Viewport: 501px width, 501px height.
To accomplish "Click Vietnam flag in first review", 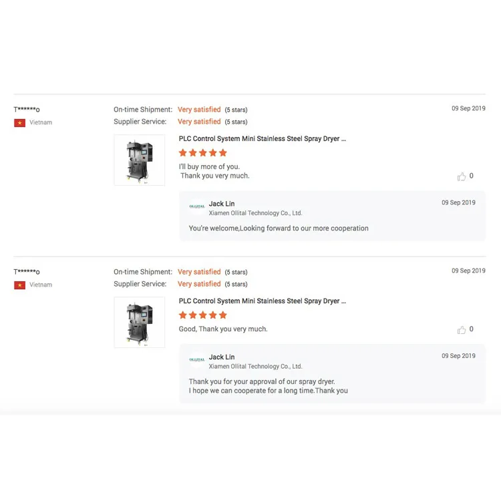I will coord(19,123).
